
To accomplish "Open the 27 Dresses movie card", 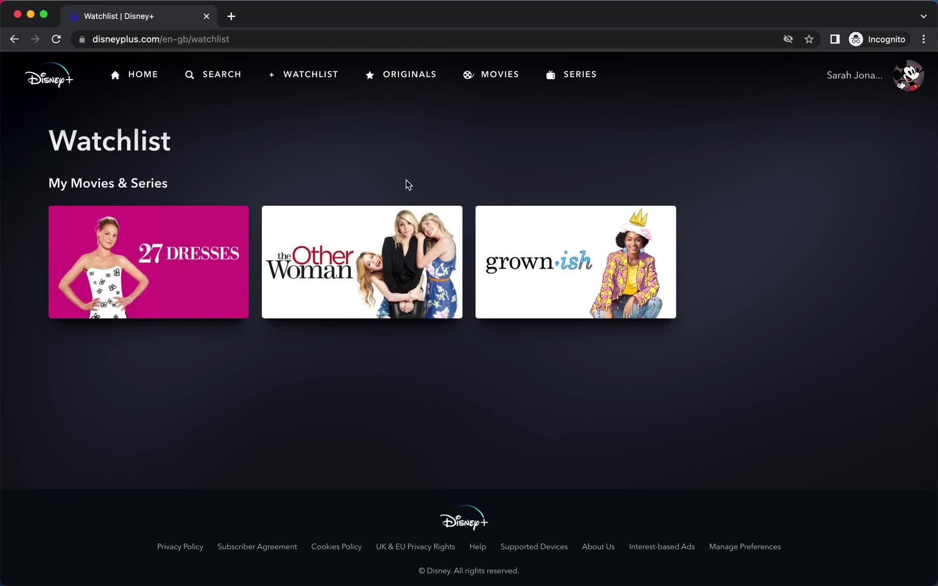I will tap(149, 262).
